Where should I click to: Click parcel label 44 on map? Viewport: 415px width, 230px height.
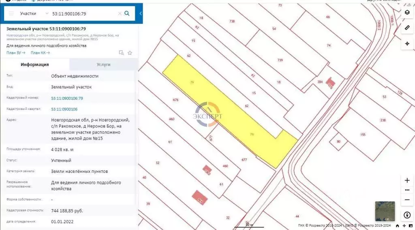point(297,217)
